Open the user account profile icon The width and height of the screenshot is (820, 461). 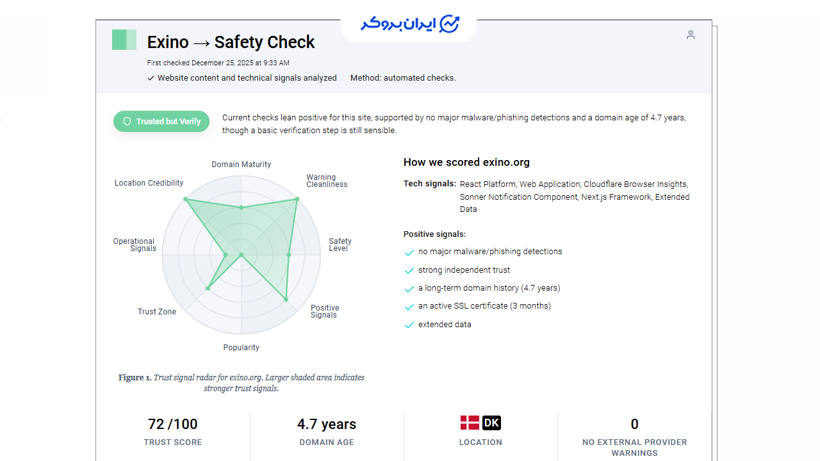click(x=691, y=35)
